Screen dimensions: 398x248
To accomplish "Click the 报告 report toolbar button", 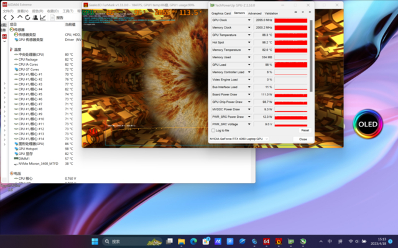I will (x=57, y=17).
